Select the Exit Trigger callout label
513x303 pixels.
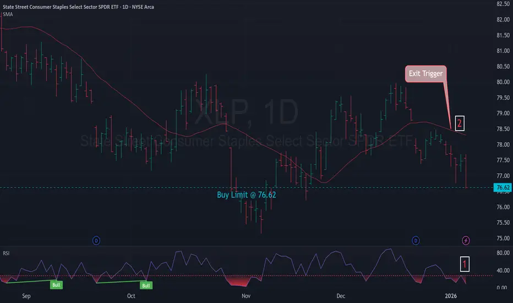[425, 74]
